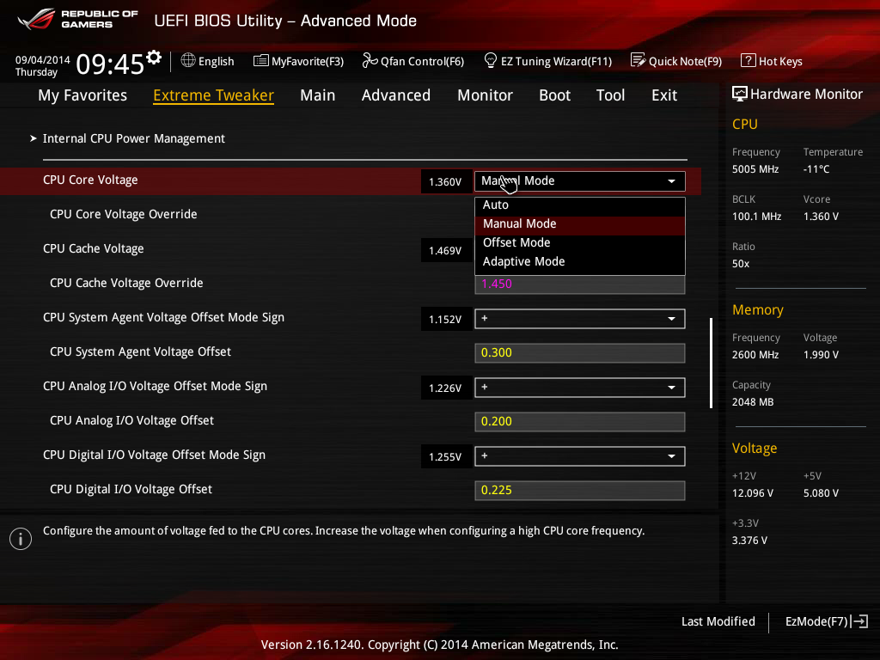The height and width of the screenshot is (660, 880).
Task: Edit the Analog I/O Voltage Offset value 0.200
Action: click(x=580, y=421)
